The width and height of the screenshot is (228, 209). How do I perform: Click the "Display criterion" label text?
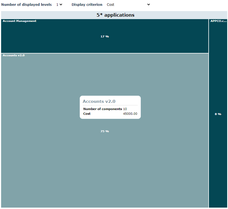pyautogui.click(x=87, y=5)
